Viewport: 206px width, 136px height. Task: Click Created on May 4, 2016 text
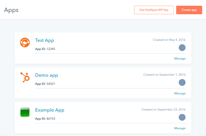tap(169, 40)
